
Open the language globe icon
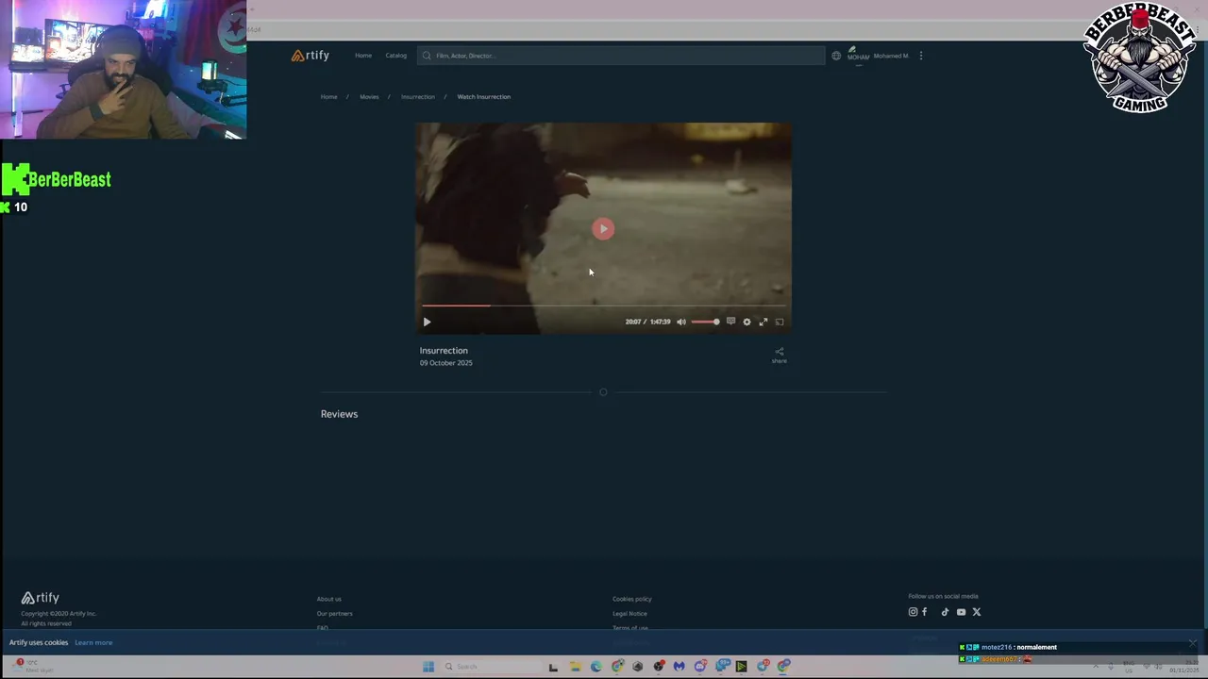click(836, 56)
